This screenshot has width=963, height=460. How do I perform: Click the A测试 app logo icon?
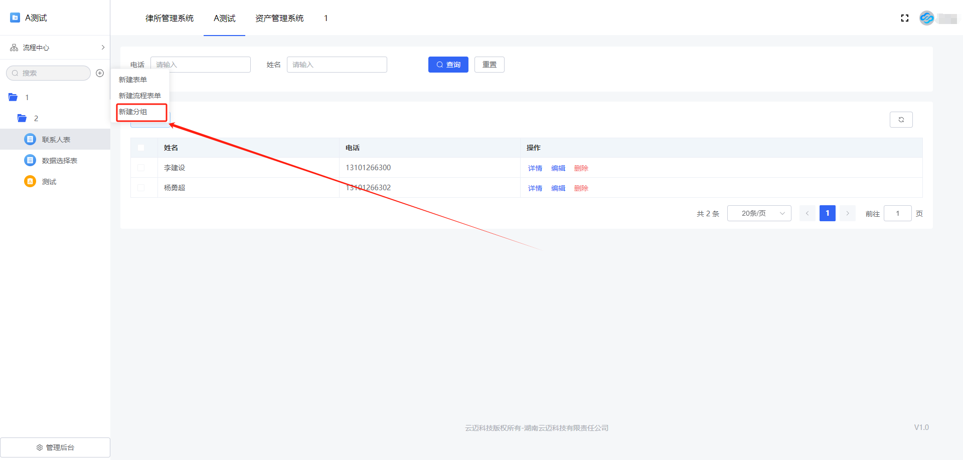click(15, 18)
